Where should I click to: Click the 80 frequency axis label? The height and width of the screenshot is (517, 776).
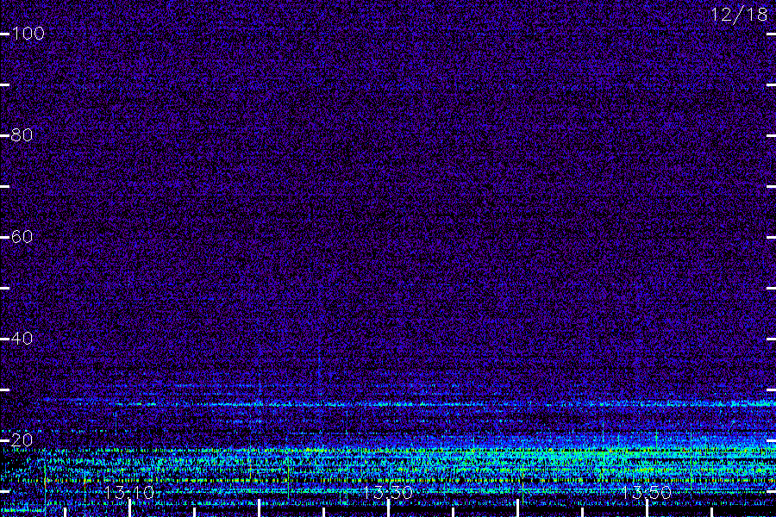[22, 135]
